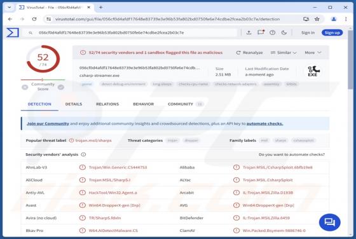Open new browser tab
Viewport: 356px width, 239px height.
coord(101,7)
